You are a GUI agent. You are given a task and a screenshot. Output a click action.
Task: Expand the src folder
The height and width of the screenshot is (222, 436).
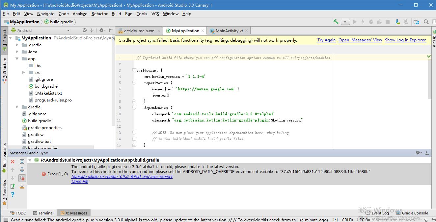(x=24, y=73)
